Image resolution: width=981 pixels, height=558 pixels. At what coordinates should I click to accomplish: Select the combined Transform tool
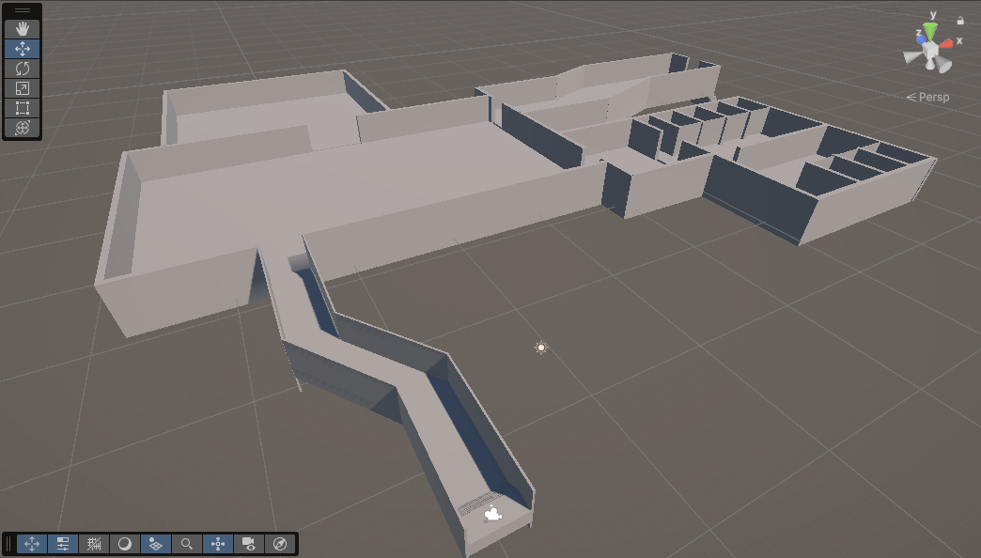(23, 128)
